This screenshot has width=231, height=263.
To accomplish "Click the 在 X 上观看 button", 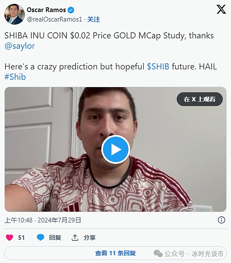I will [200, 99].
